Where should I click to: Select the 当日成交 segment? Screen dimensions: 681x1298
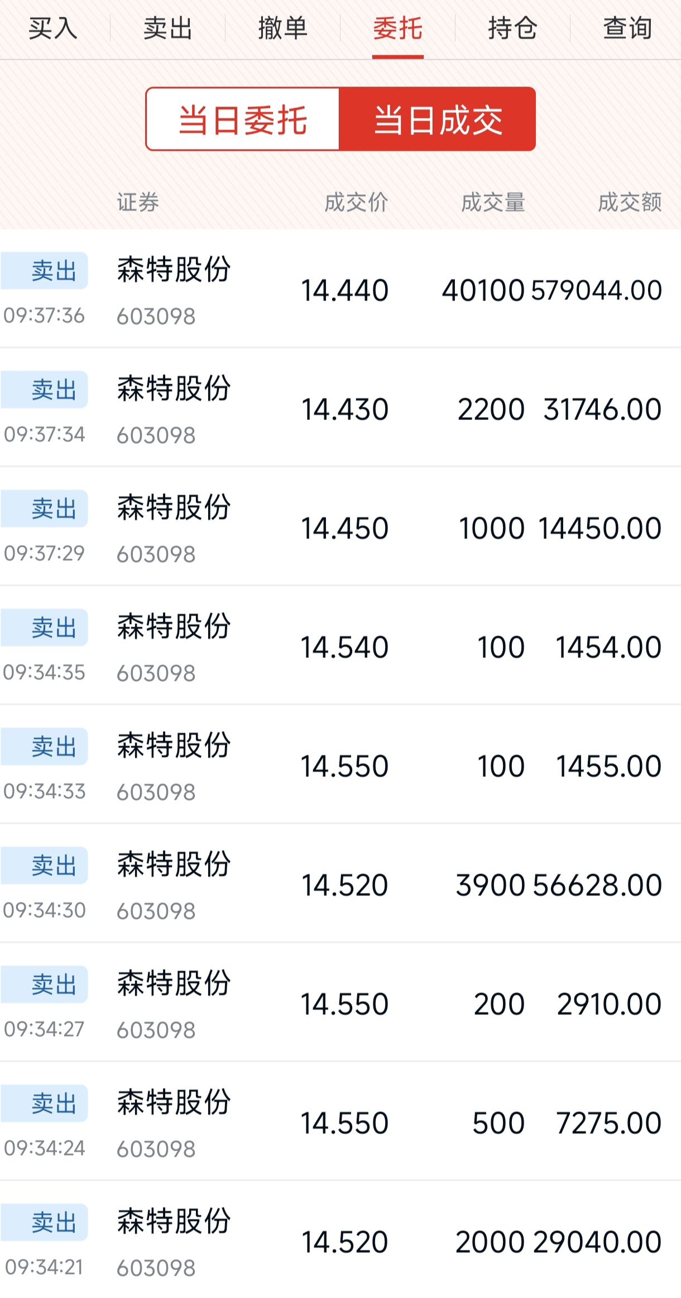pos(438,120)
